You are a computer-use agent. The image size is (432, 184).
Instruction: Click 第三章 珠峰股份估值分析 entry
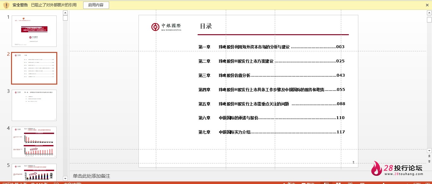(271, 75)
